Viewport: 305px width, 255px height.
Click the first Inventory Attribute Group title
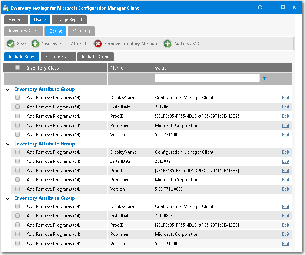tap(45, 89)
